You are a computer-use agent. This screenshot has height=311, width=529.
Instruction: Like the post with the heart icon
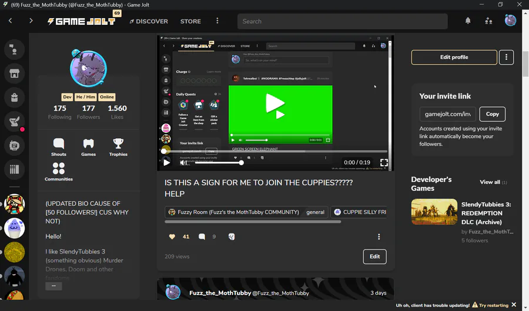pos(172,236)
